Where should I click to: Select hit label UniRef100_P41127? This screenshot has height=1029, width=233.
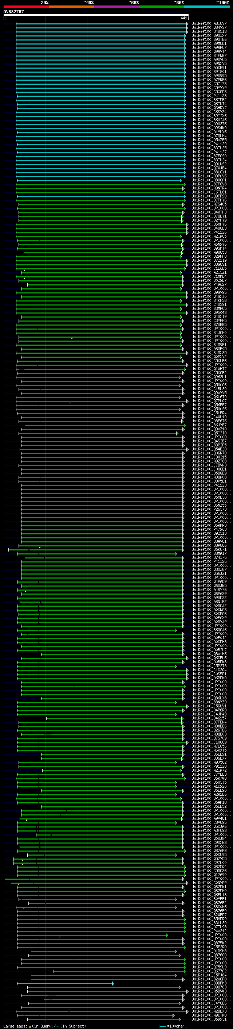pos(209,152)
